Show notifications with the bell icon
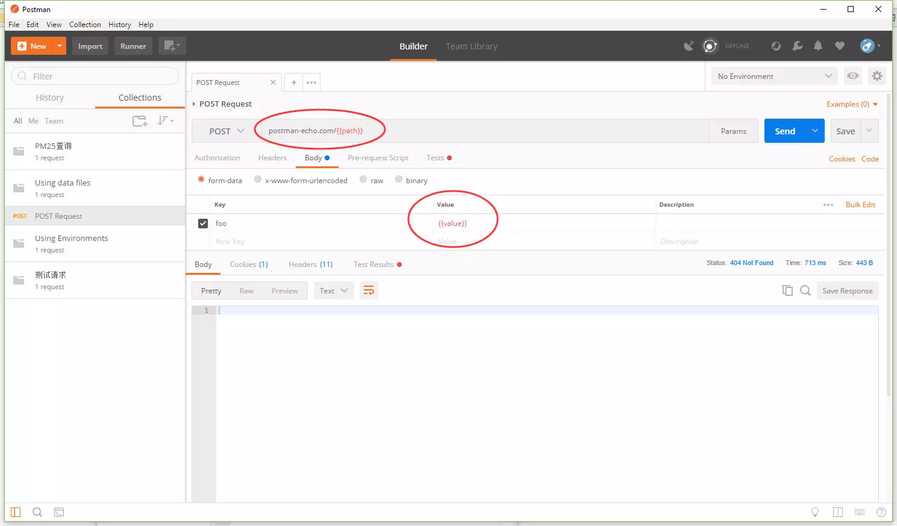The image size is (897, 526). tap(818, 46)
